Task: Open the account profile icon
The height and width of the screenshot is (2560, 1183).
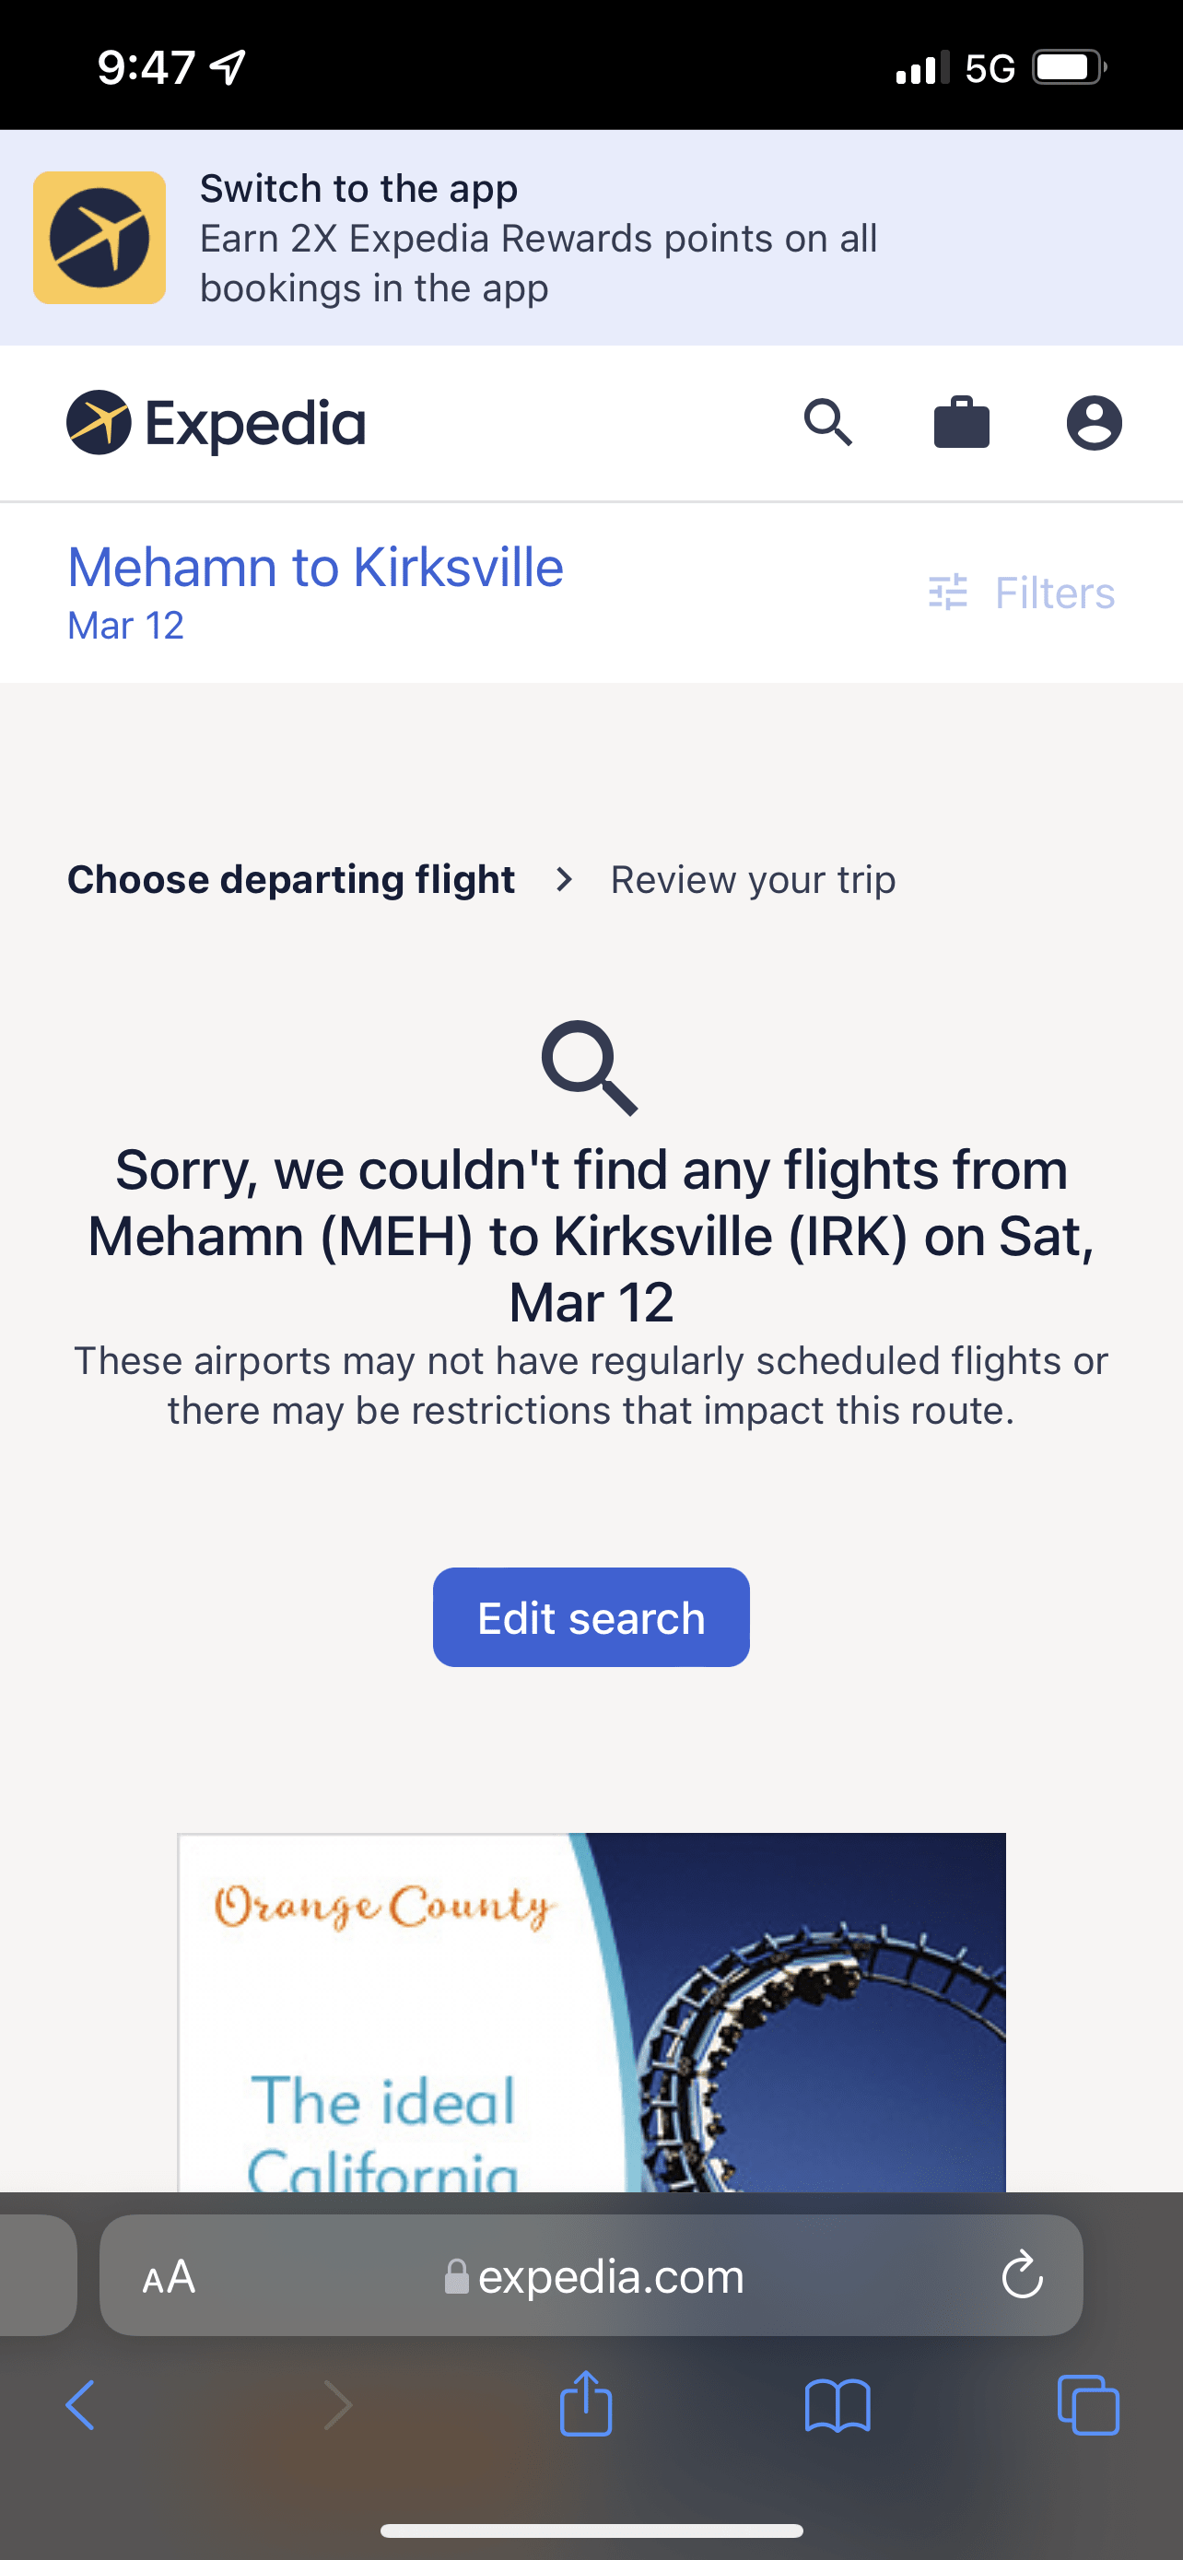Action: click(1094, 423)
